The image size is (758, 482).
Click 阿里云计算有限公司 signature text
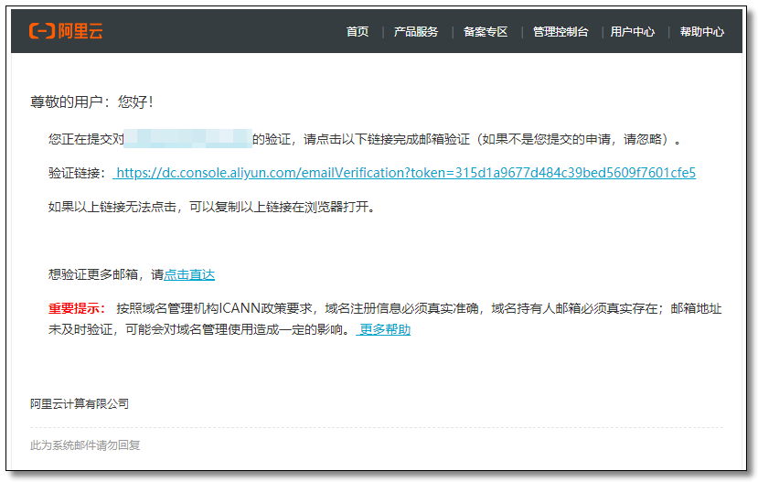click(x=80, y=403)
